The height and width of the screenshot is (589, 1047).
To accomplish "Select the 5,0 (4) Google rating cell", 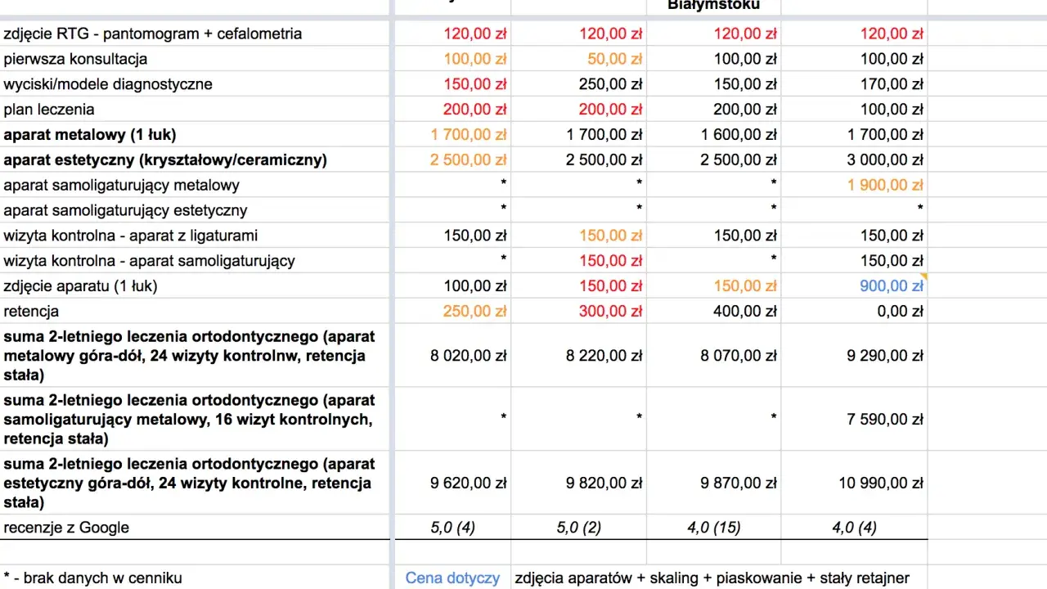I will [x=452, y=528].
